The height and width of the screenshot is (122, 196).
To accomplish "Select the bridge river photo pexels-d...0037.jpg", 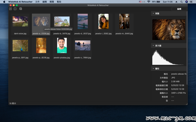I will 83,21.
